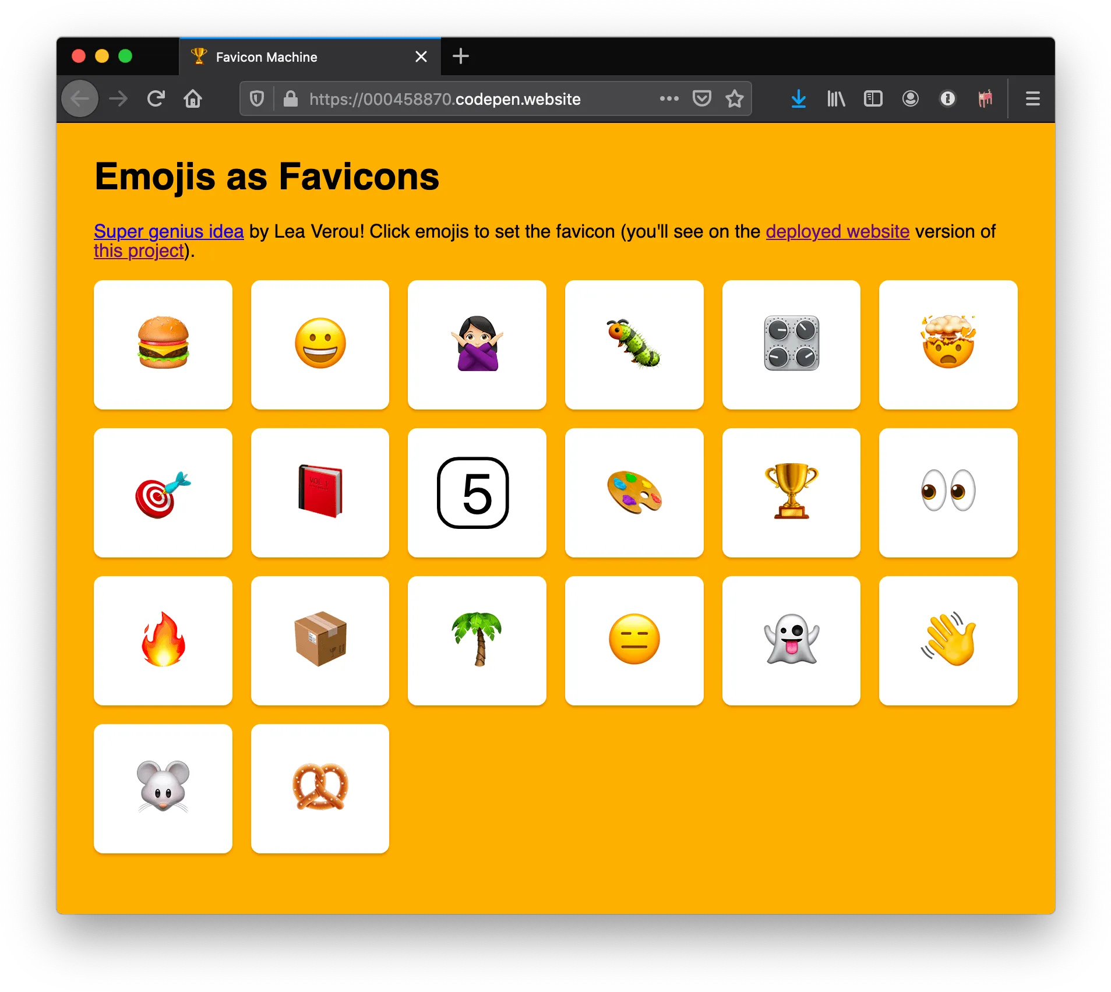Image resolution: width=1111 pixels, height=992 pixels.
Task: Open the Super genius idea link
Action: [168, 231]
